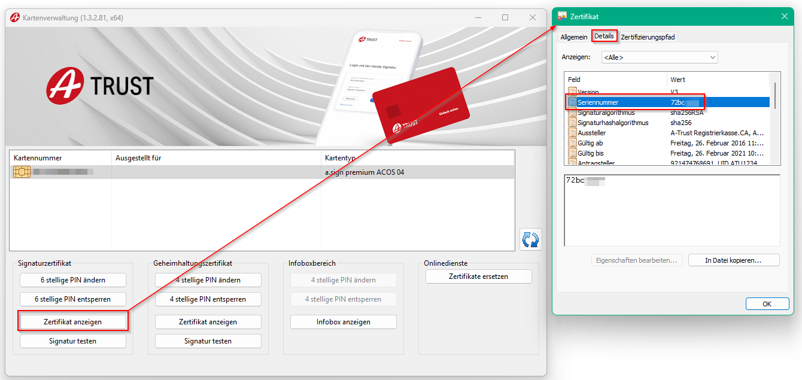
Task: Click the Kartentyp column header
Action: 417,158
